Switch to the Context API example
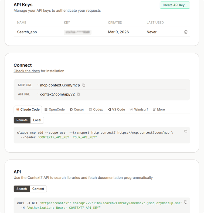The image size is (204, 213). tap(38, 189)
